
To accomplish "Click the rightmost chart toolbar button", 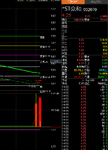I will pyautogui.click(x=57, y=1).
